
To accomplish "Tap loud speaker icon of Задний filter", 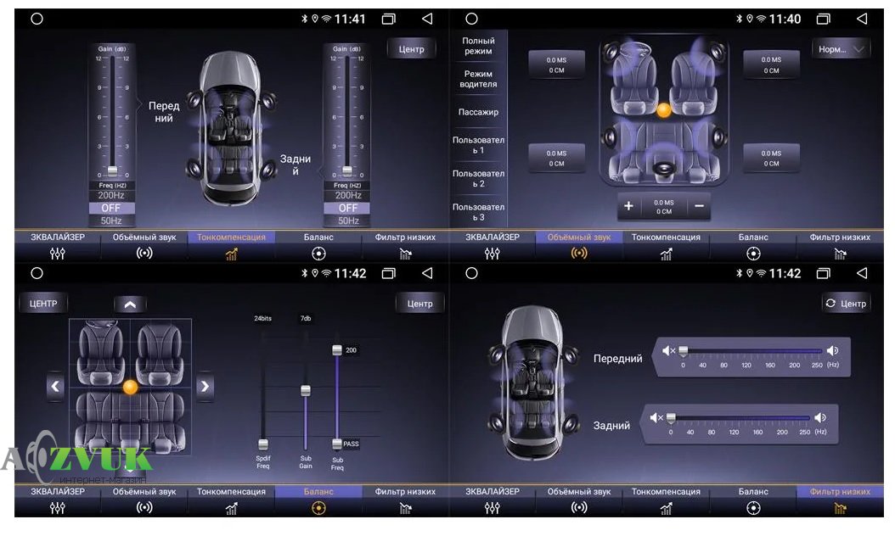I will pos(820,418).
